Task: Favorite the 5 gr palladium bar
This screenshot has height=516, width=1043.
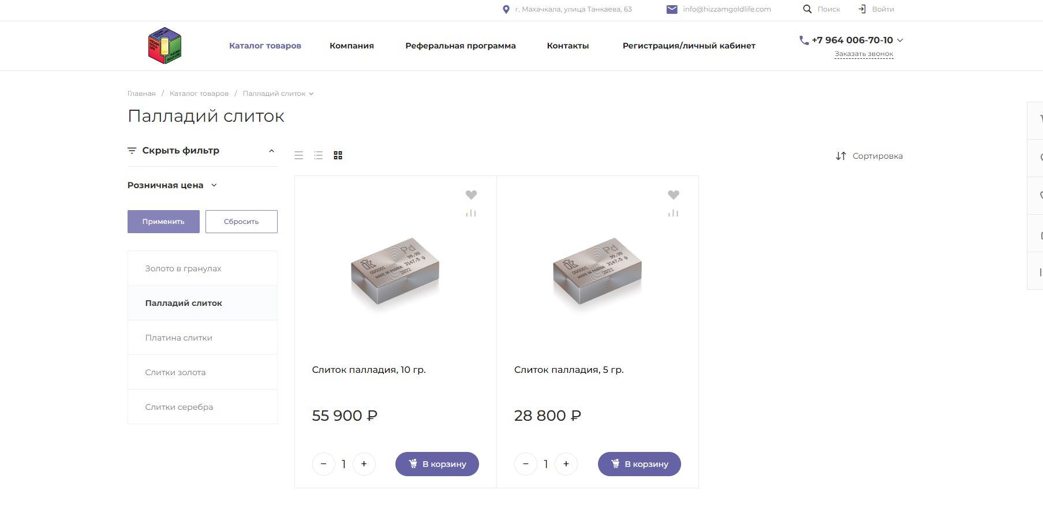Action: pos(673,195)
